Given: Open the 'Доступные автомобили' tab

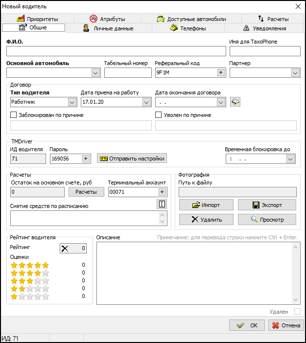Looking at the screenshot, I should [x=191, y=19].
